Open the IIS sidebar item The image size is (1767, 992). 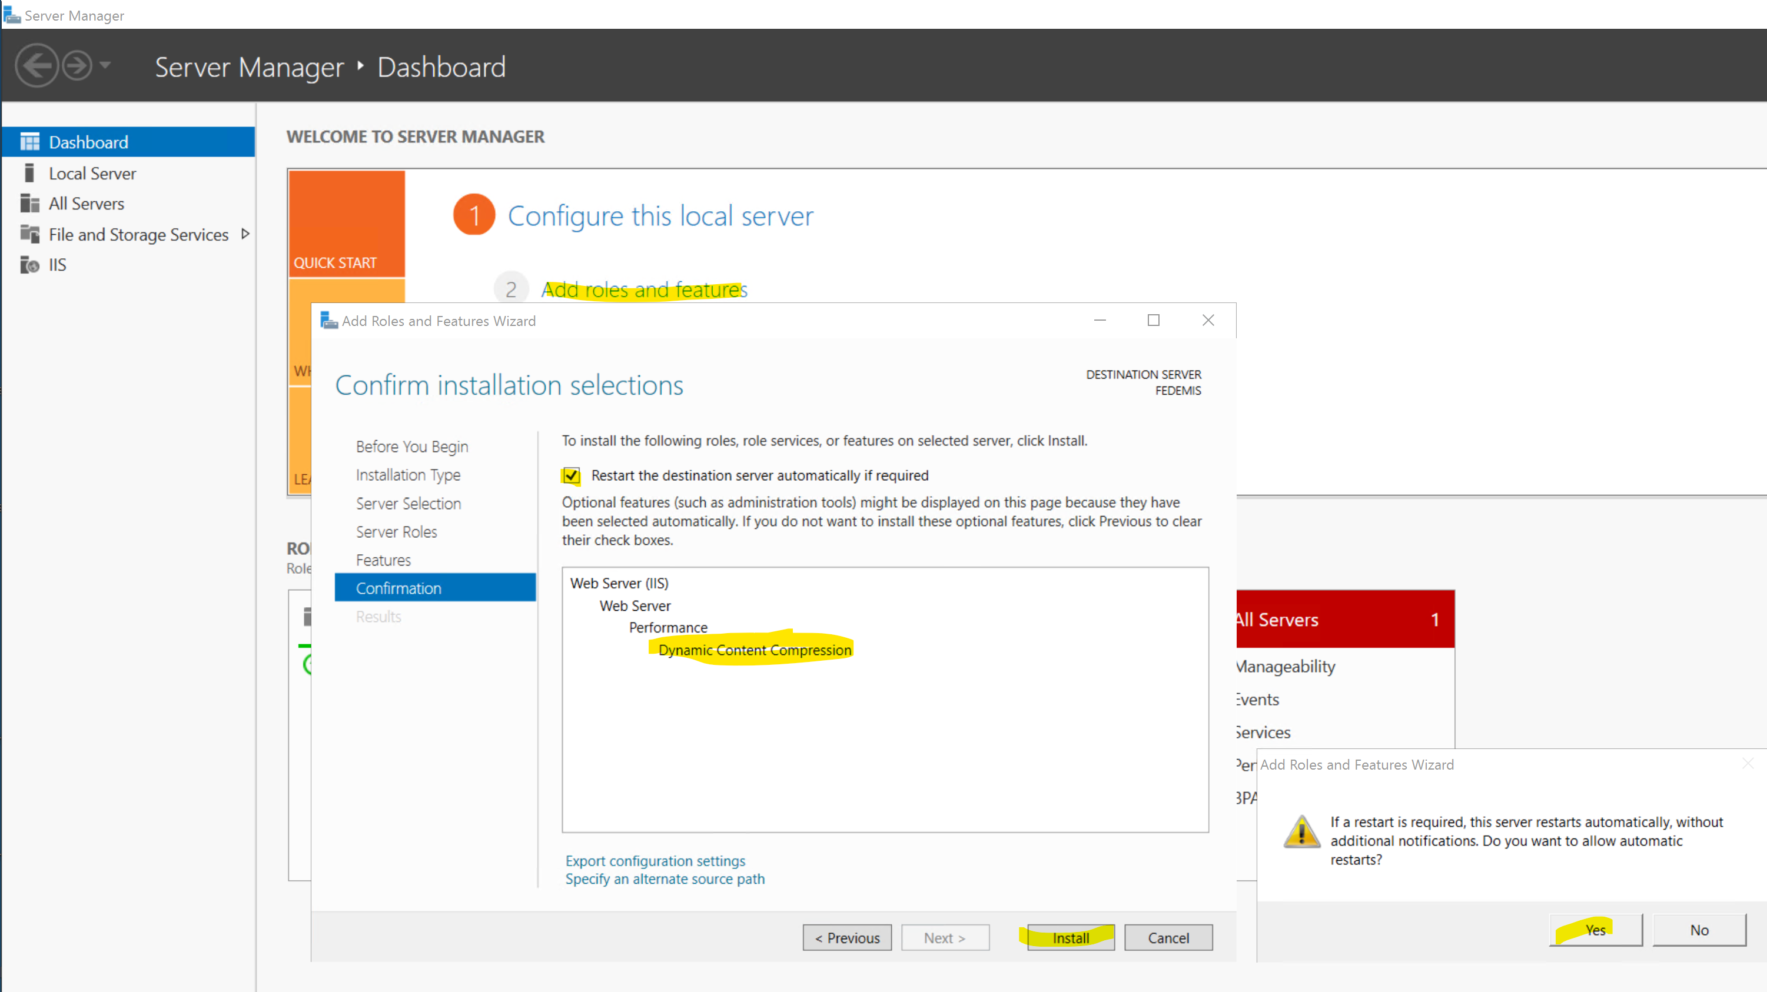57,265
